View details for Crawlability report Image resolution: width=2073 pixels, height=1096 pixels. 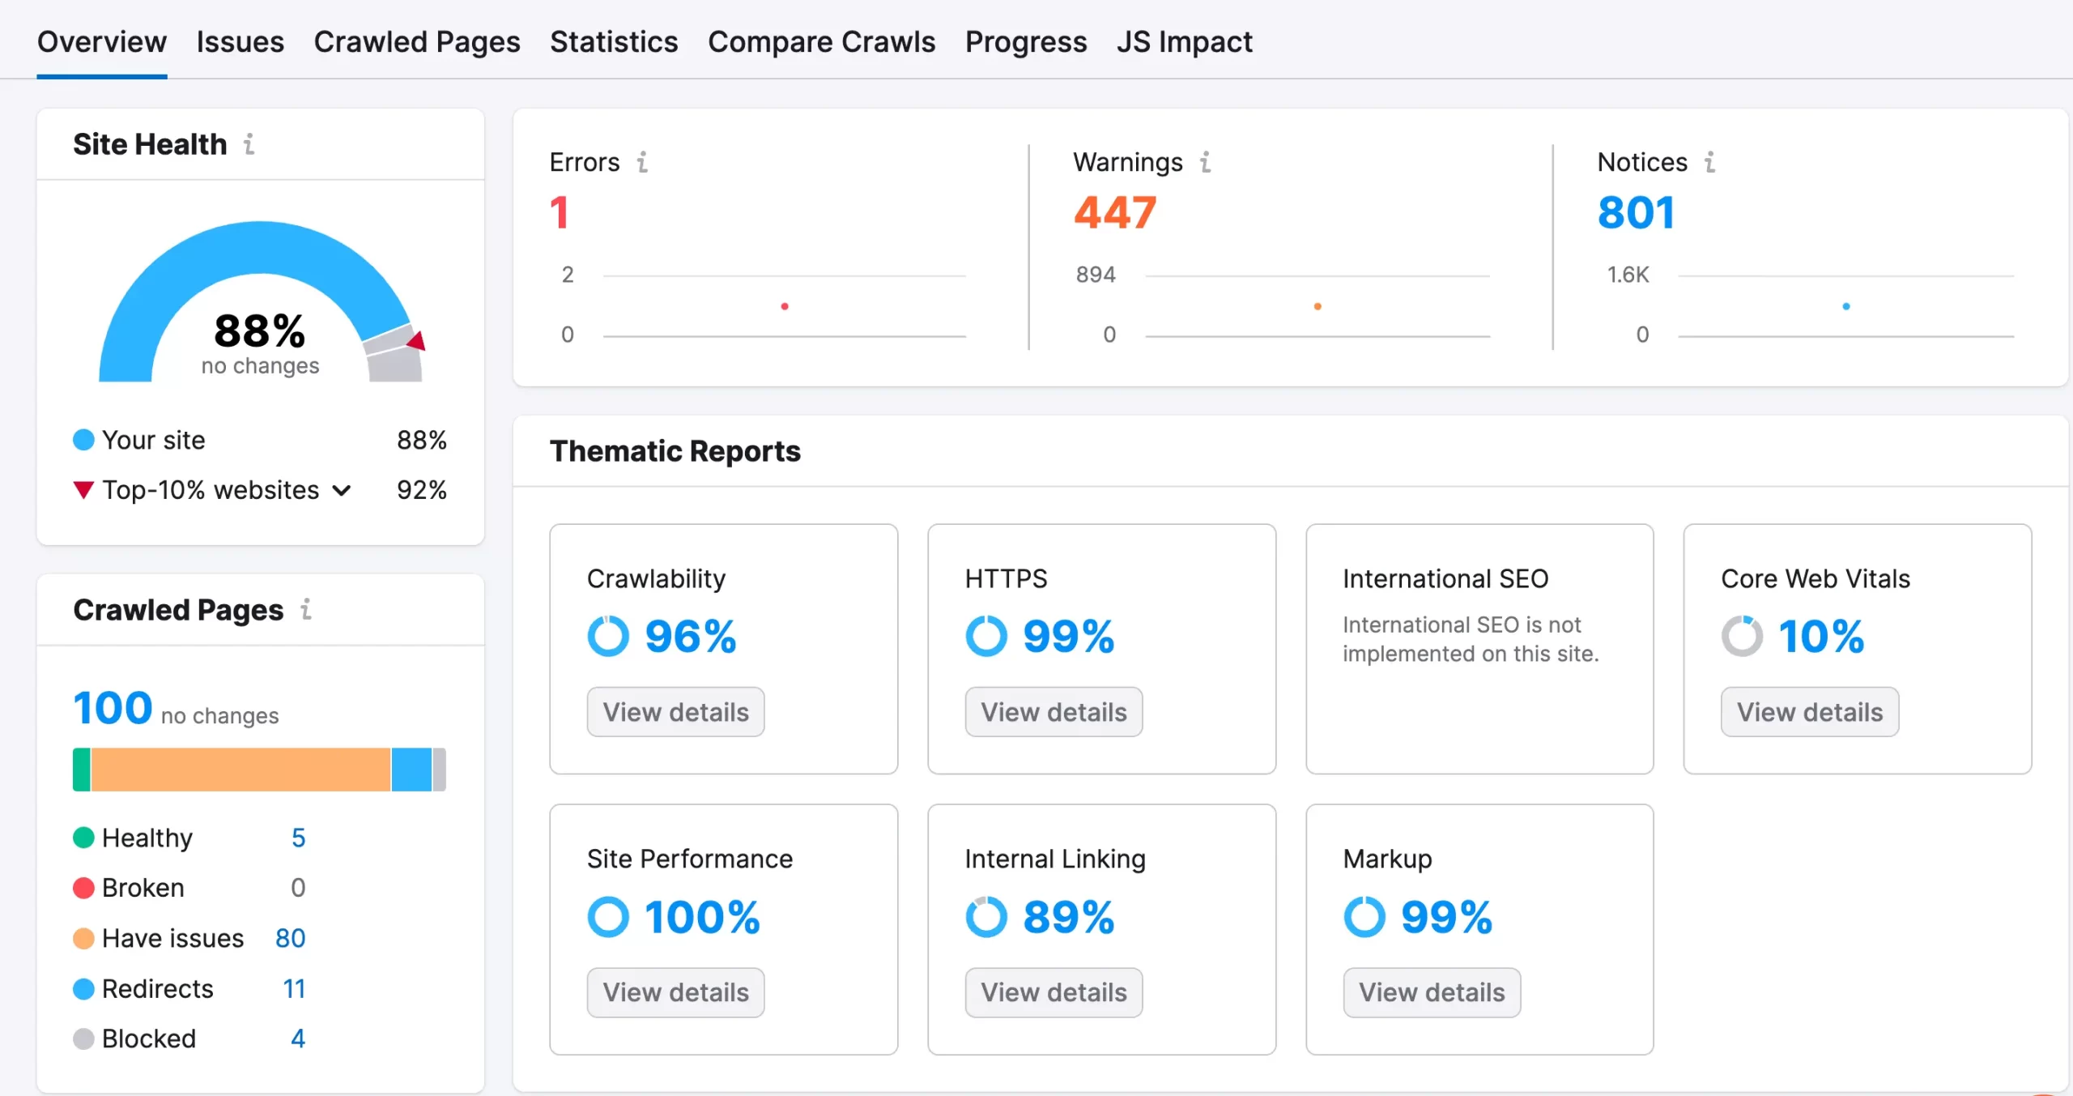676,710
